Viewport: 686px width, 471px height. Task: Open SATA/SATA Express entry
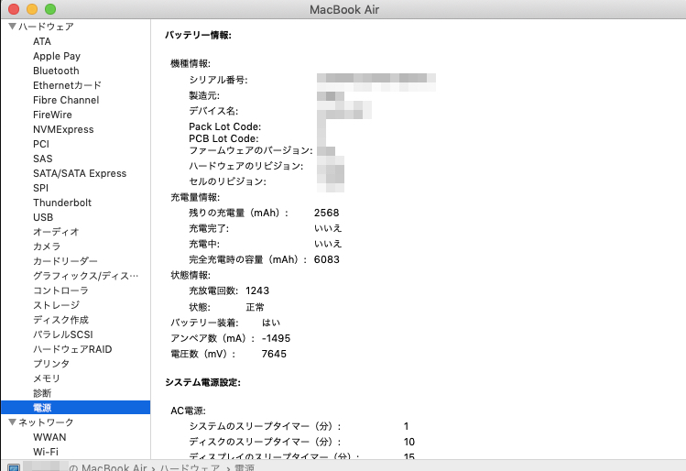[80, 173]
